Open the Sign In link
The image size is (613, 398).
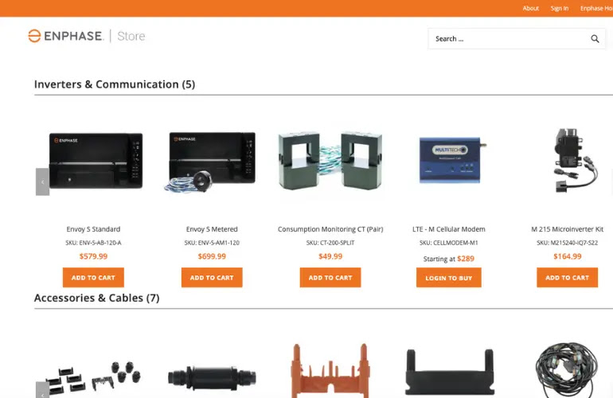pos(560,8)
